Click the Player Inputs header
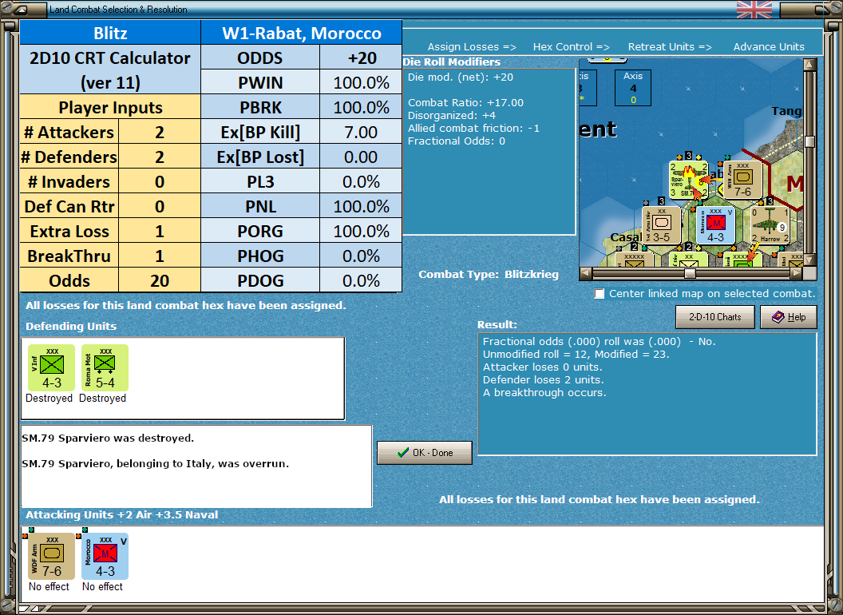The height and width of the screenshot is (615, 843). click(x=110, y=107)
